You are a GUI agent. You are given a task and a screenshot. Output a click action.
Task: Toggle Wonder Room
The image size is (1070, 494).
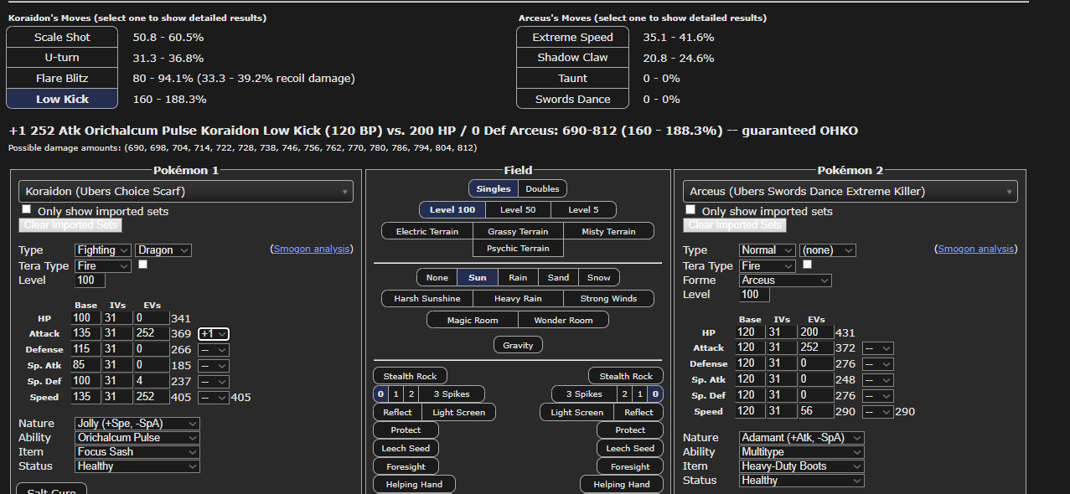pyautogui.click(x=563, y=320)
